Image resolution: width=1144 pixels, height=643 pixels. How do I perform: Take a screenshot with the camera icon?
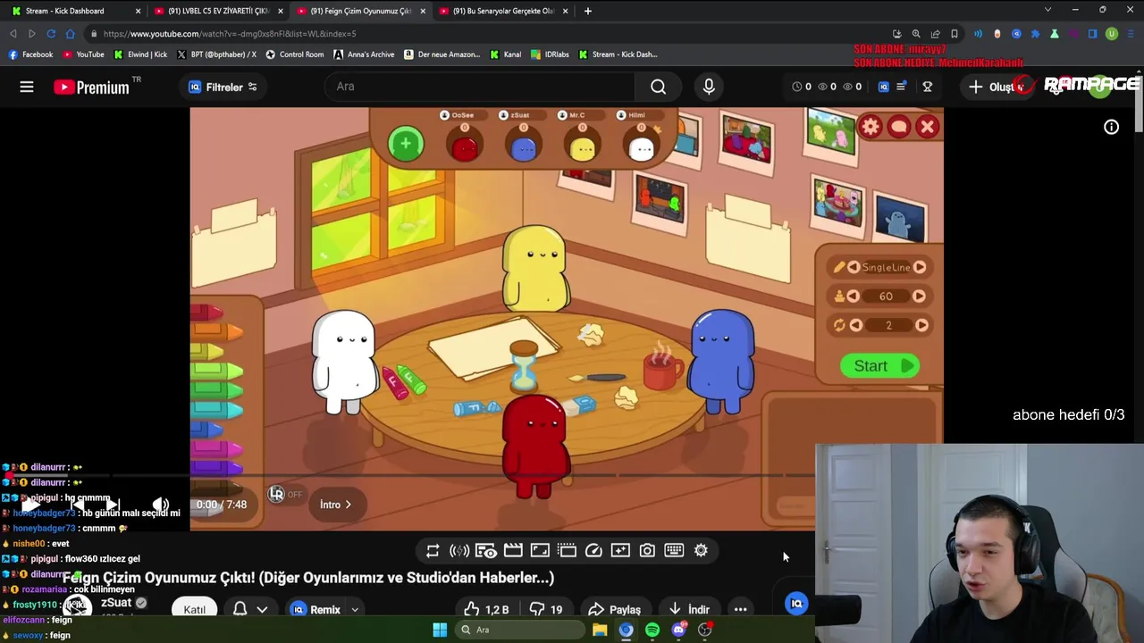click(x=647, y=550)
